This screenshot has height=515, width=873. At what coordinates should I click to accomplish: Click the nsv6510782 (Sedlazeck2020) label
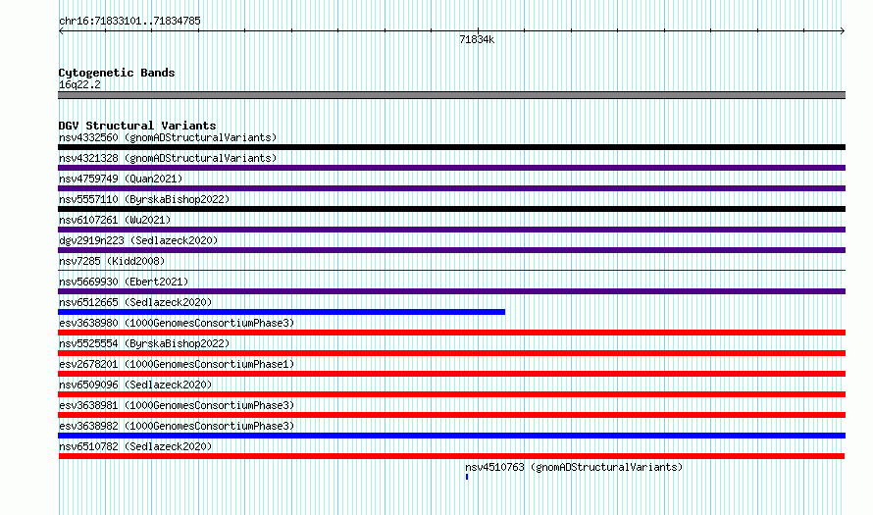pyautogui.click(x=135, y=446)
